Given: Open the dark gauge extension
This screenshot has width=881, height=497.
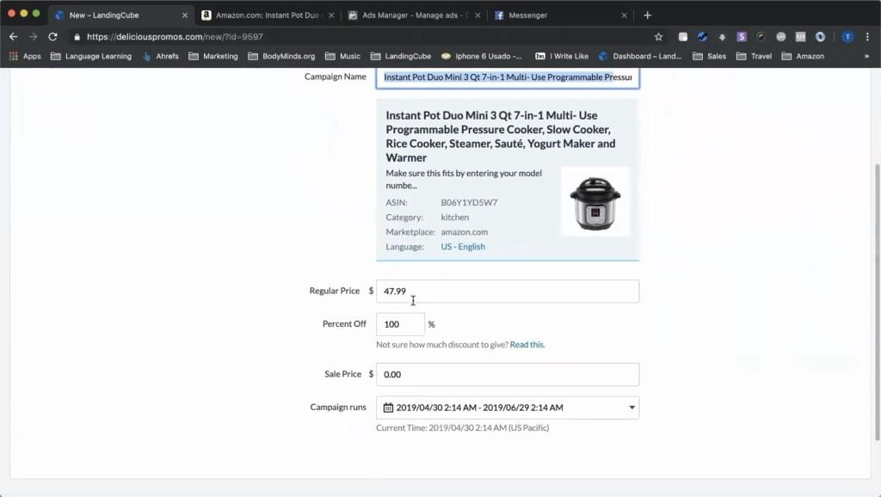Looking at the screenshot, I should pos(761,37).
